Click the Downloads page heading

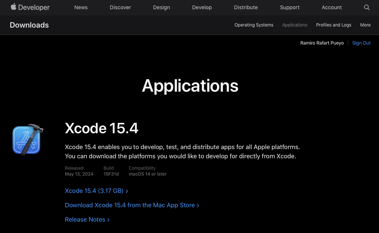pos(29,25)
